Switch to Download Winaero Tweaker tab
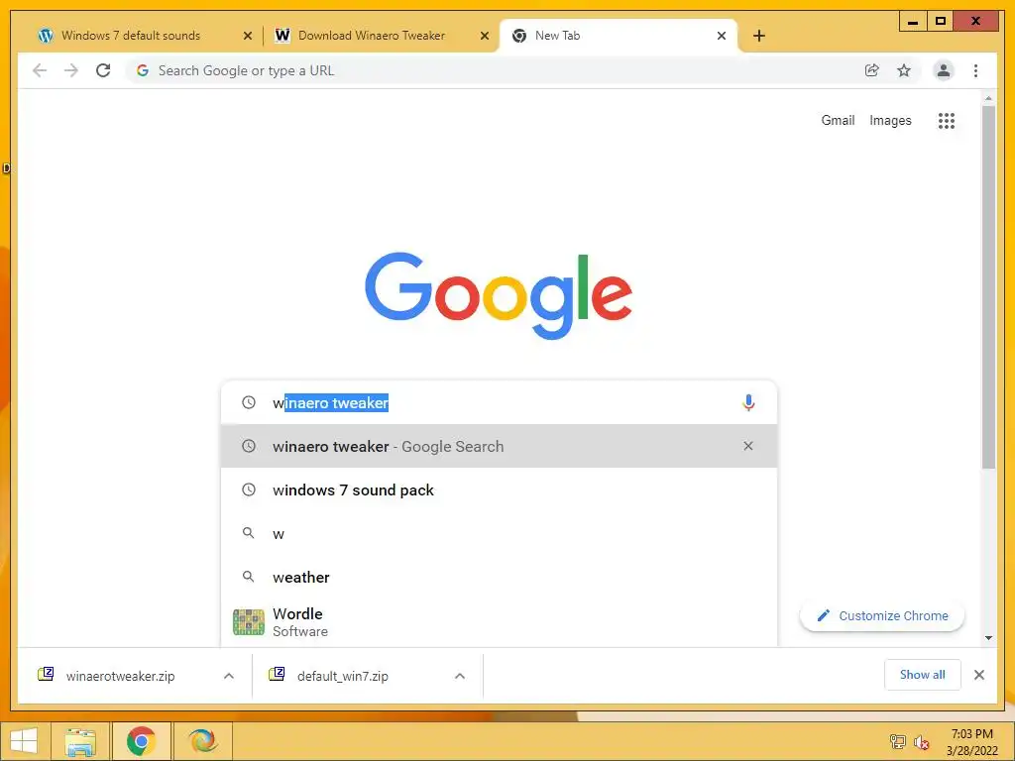1015x761 pixels. (x=372, y=36)
